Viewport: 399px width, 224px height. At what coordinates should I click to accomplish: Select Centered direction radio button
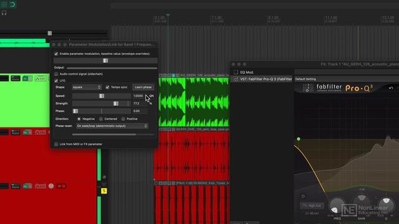[x=101, y=119]
